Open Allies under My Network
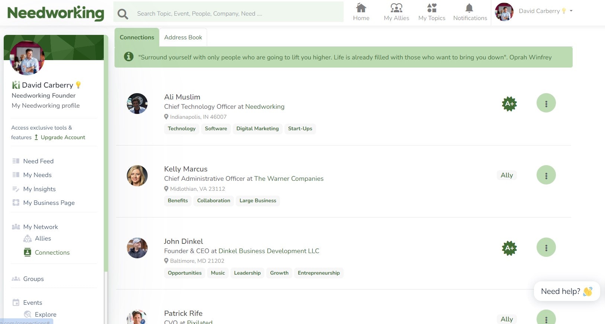 (x=43, y=238)
